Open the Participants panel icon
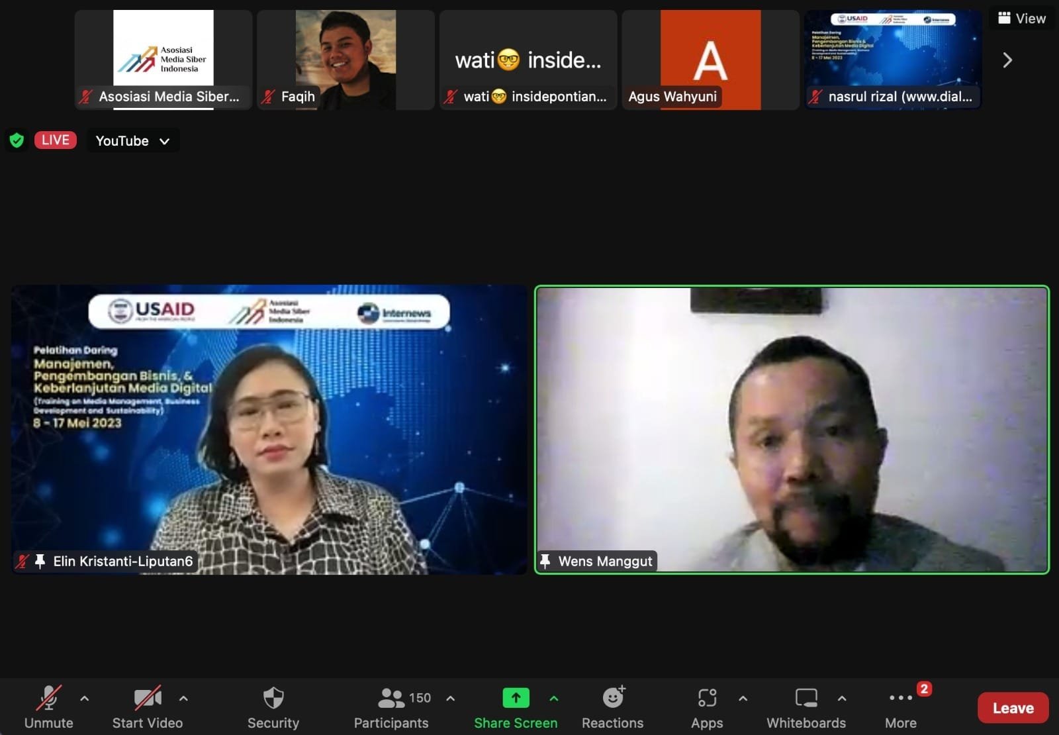This screenshot has width=1059, height=735. coord(391,698)
